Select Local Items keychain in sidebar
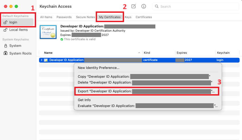Viewport: 242px width, 140px height. (17, 30)
